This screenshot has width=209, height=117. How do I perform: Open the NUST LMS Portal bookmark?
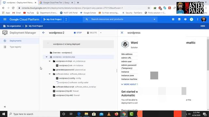(x=69, y=13)
